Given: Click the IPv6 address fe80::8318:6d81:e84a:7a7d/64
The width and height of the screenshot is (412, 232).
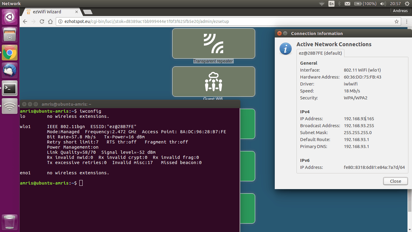Looking at the screenshot, I should 374,167.
